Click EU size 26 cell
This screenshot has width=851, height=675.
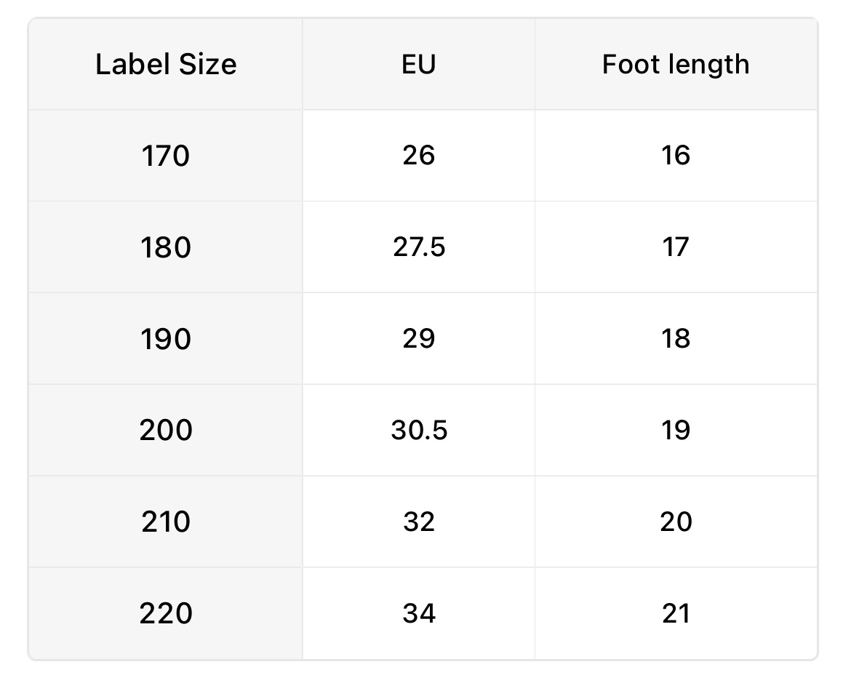418,156
